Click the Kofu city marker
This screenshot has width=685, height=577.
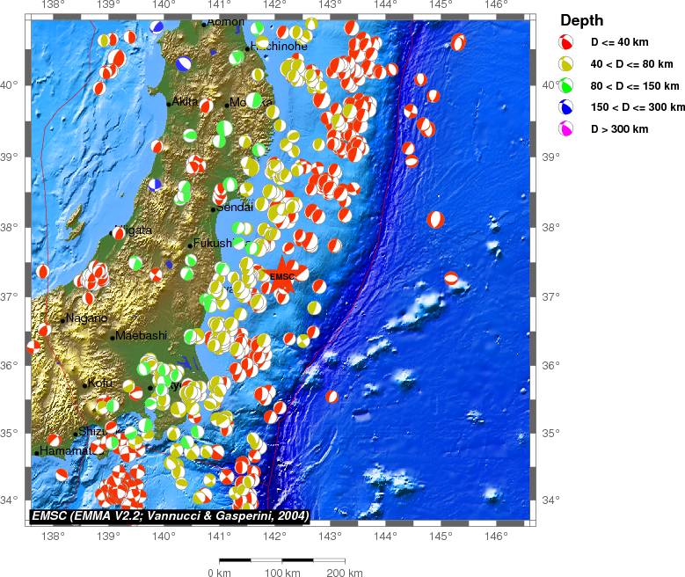(85, 385)
